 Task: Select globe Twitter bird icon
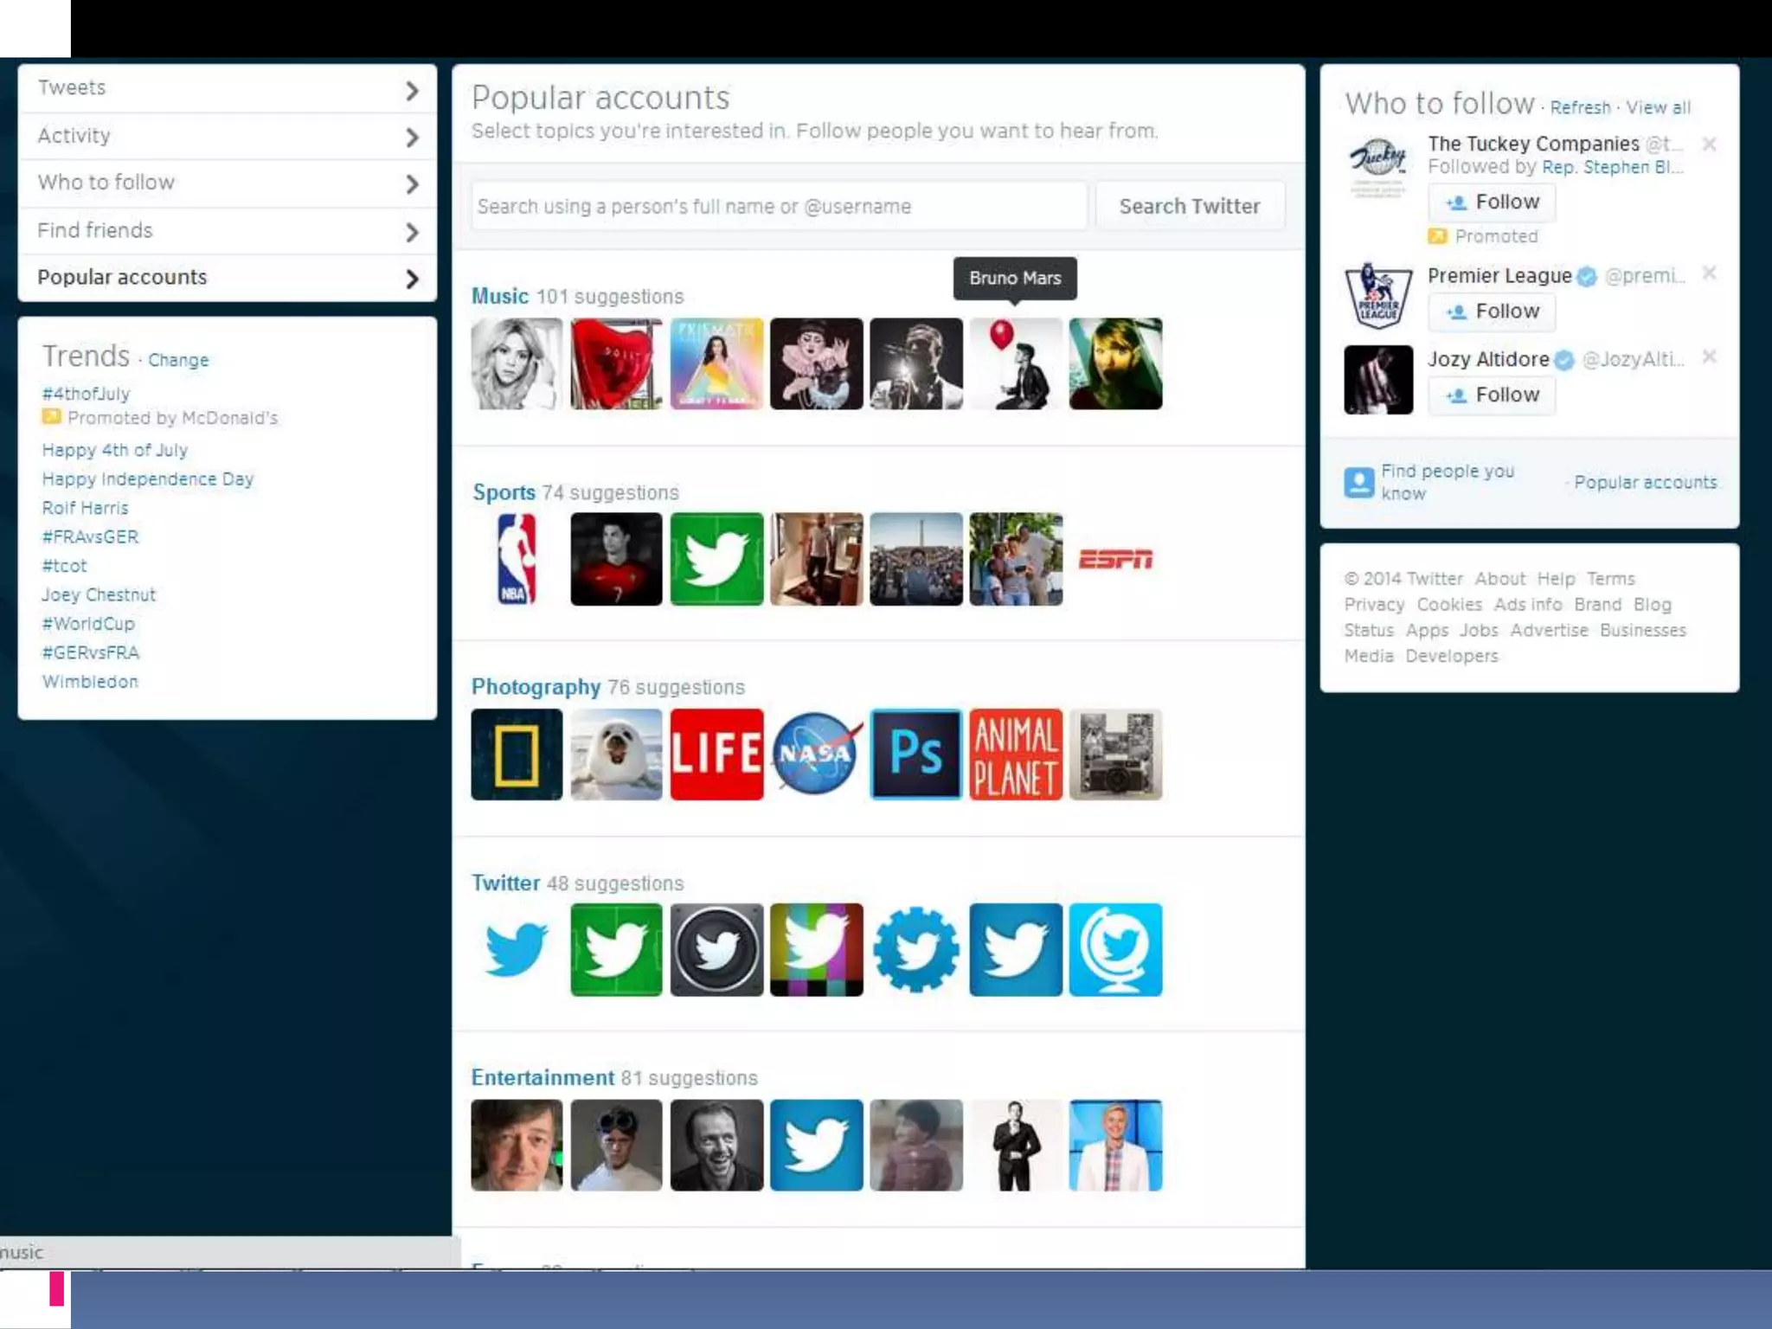[1115, 950]
